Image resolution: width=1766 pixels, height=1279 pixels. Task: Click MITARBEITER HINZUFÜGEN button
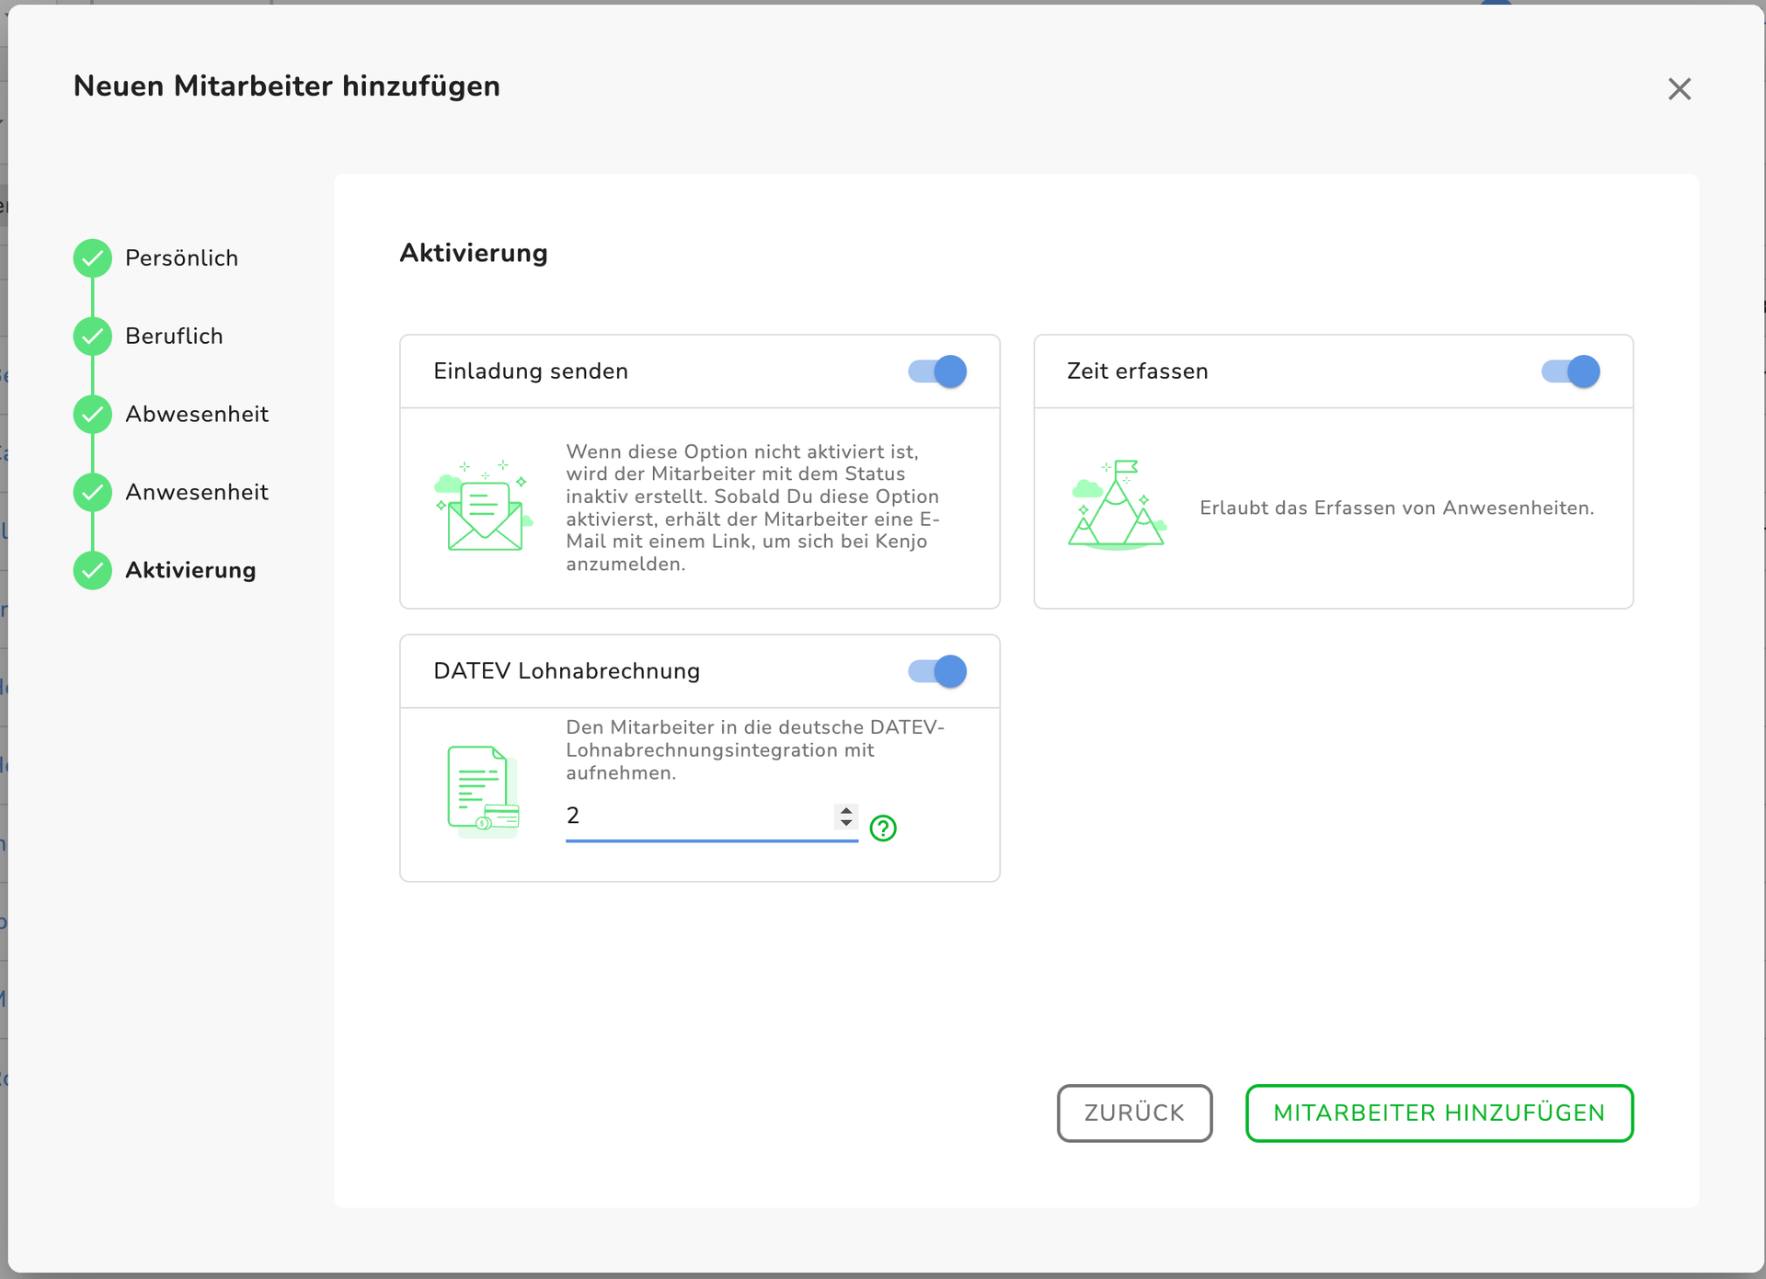(x=1439, y=1113)
